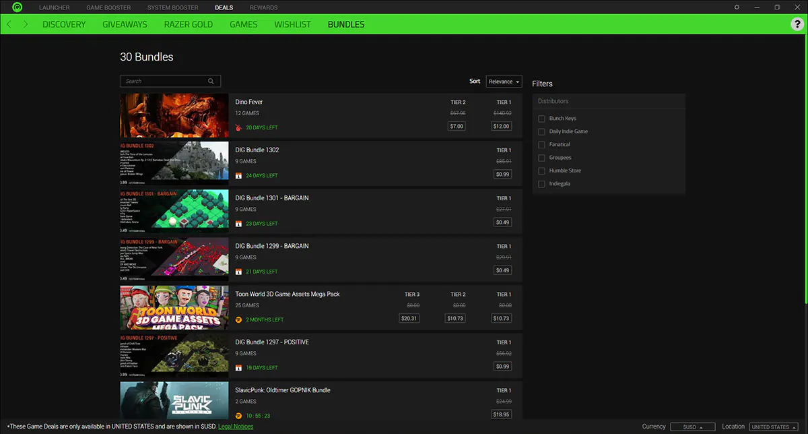Open the Rewards tab
808x434 pixels.
click(263, 7)
